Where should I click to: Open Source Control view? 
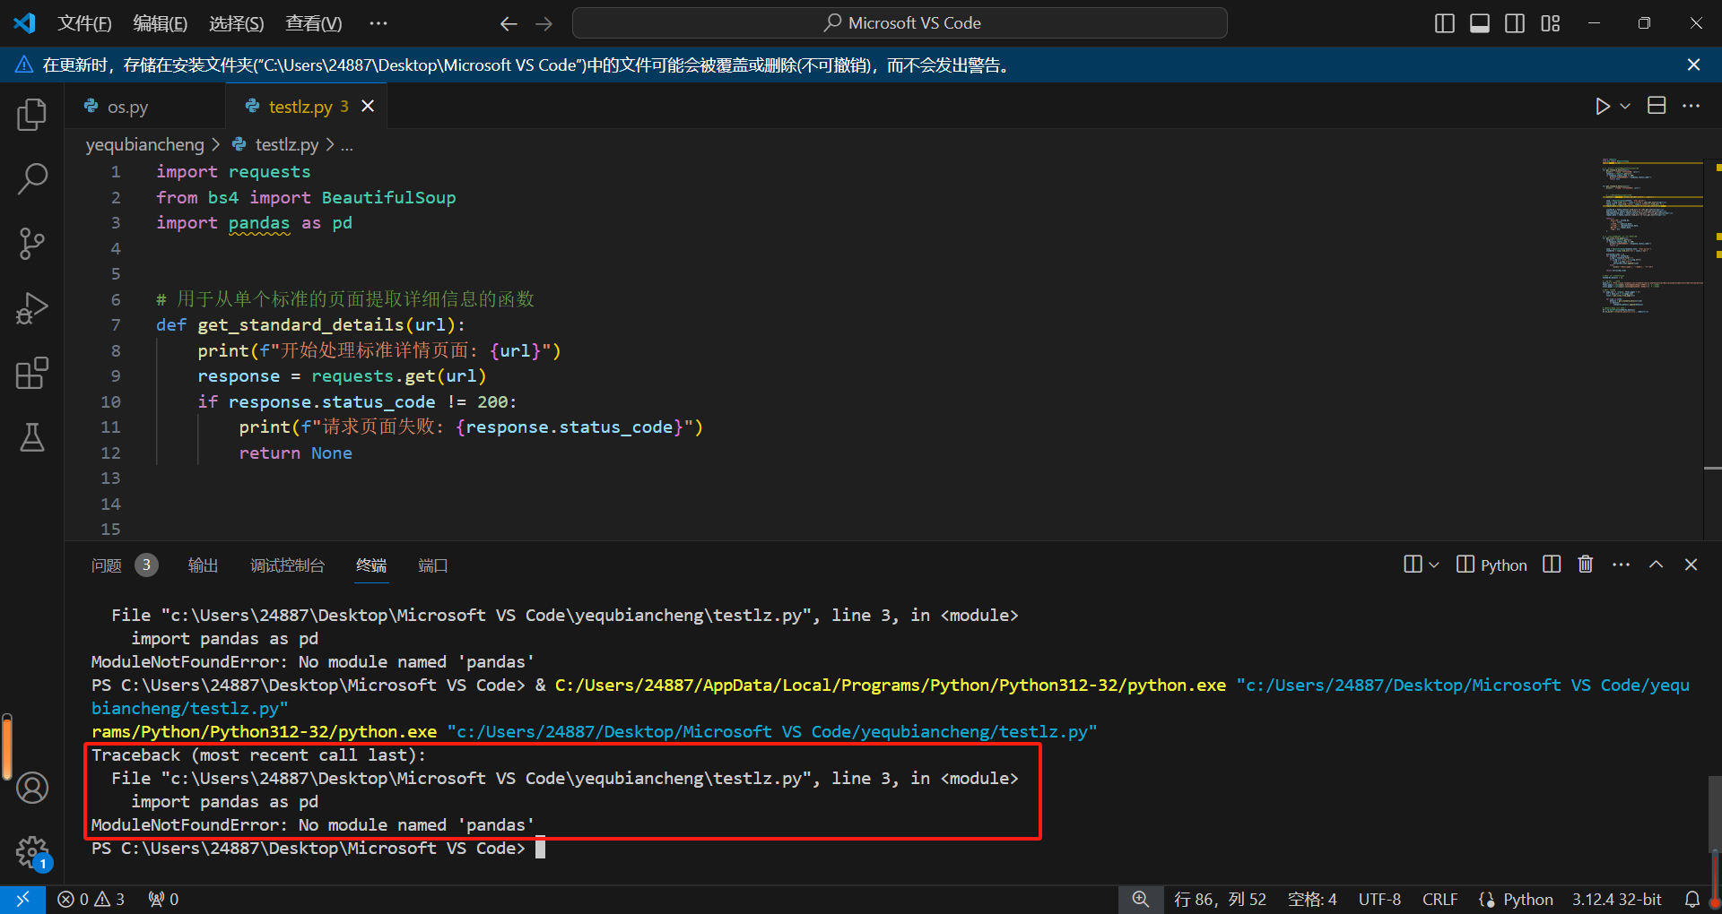pyautogui.click(x=32, y=244)
